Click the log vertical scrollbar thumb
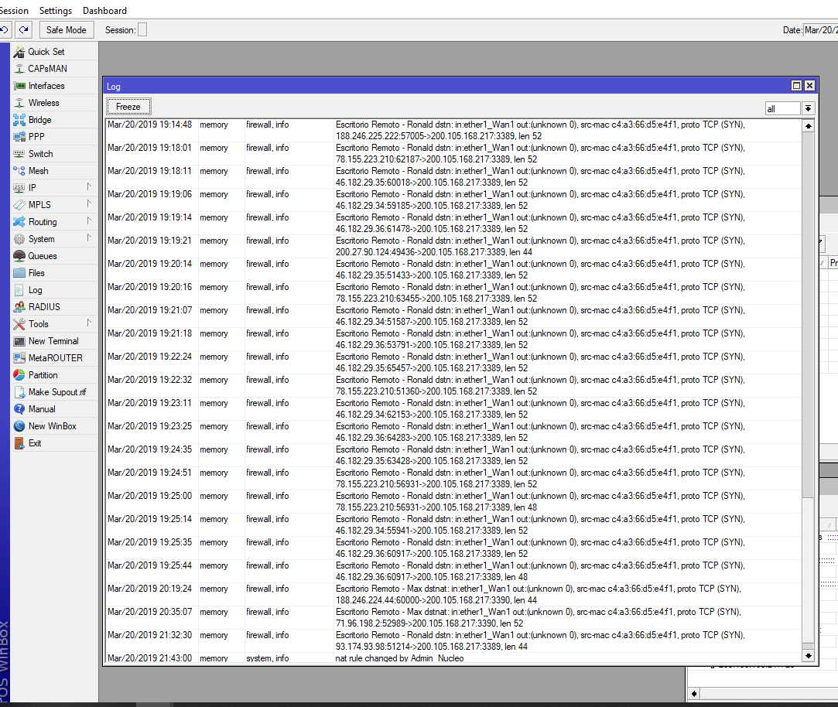838x707 pixels. 808,569
